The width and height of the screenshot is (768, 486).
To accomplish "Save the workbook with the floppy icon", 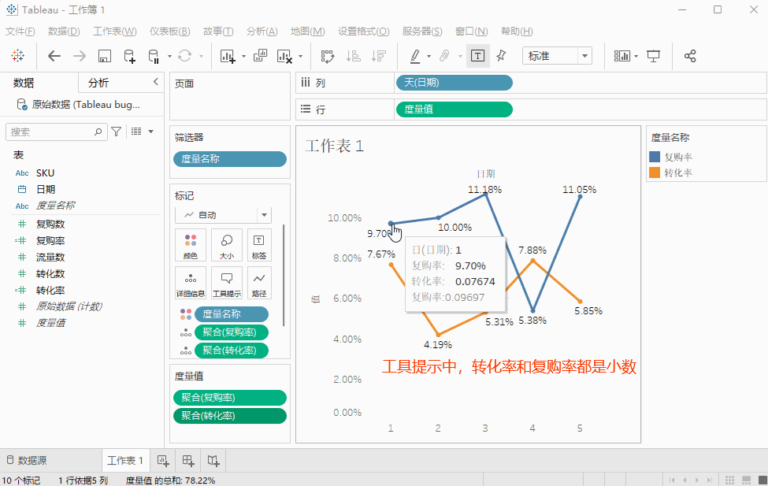I will click(104, 56).
